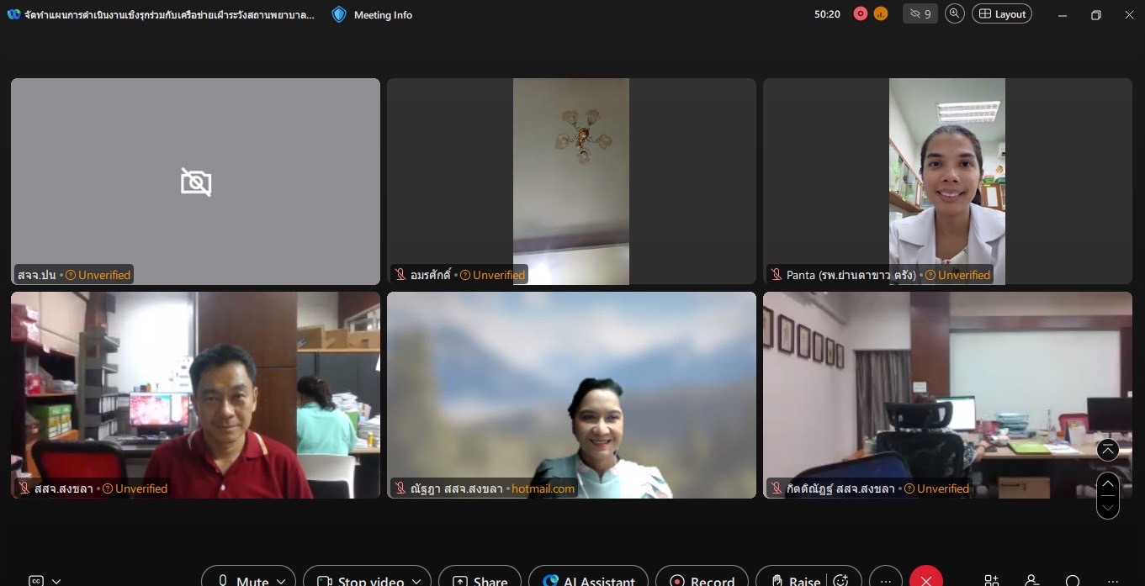Expand audio options arrow beside Mute

click(281, 581)
